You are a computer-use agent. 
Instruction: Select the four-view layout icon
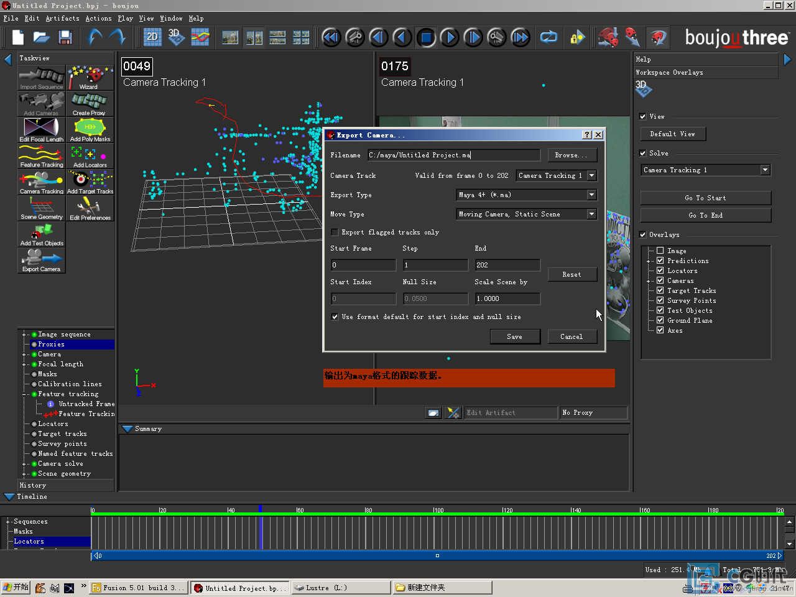301,37
